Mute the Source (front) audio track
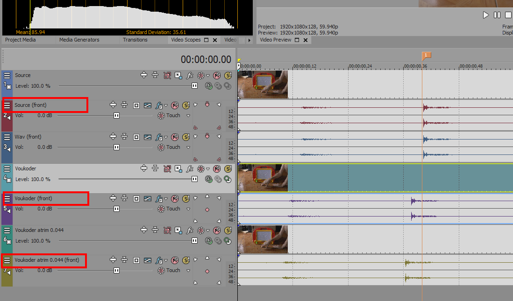 tap(175, 105)
